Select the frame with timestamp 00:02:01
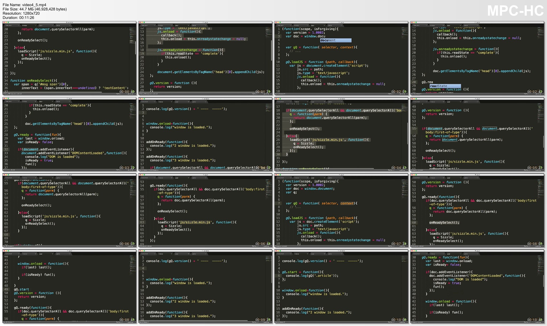The image size is (547, 326). click(341, 58)
